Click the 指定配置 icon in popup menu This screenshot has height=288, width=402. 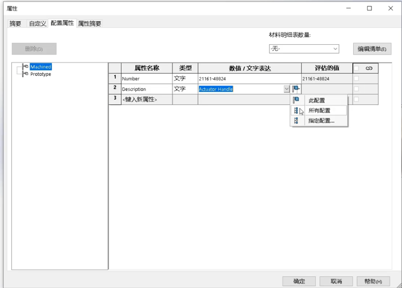296,121
